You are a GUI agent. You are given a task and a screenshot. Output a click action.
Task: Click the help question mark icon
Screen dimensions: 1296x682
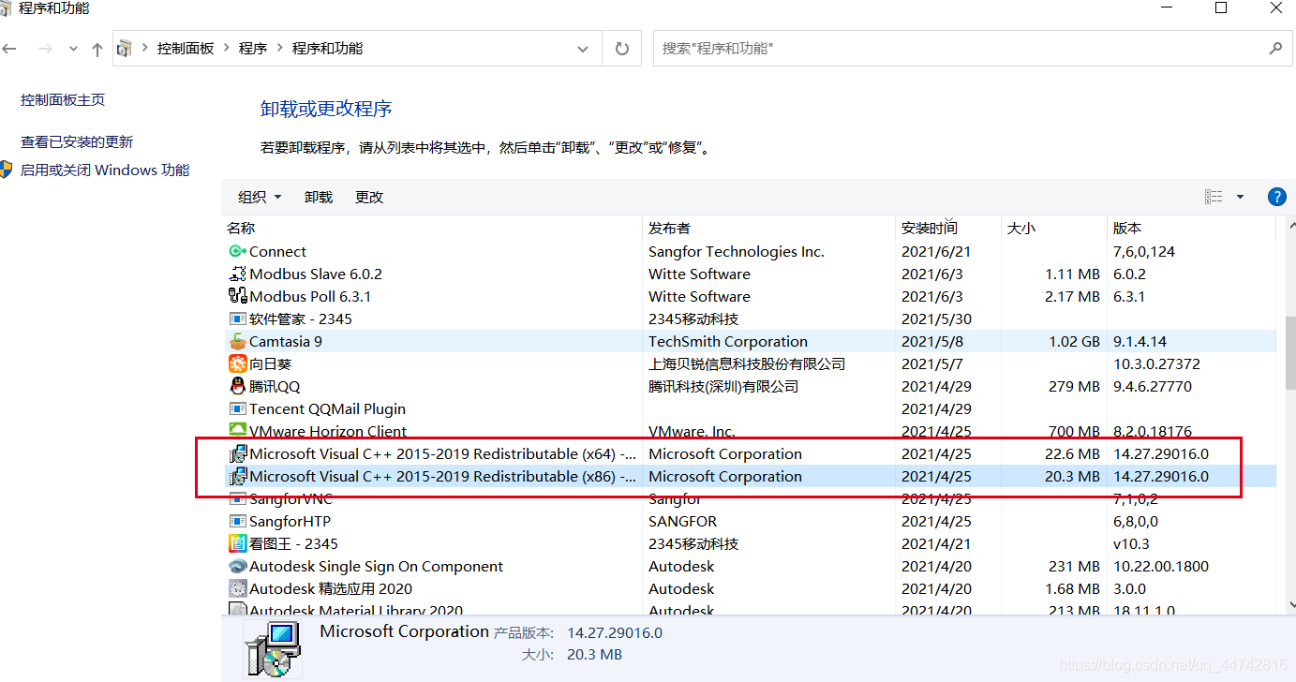(1276, 197)
